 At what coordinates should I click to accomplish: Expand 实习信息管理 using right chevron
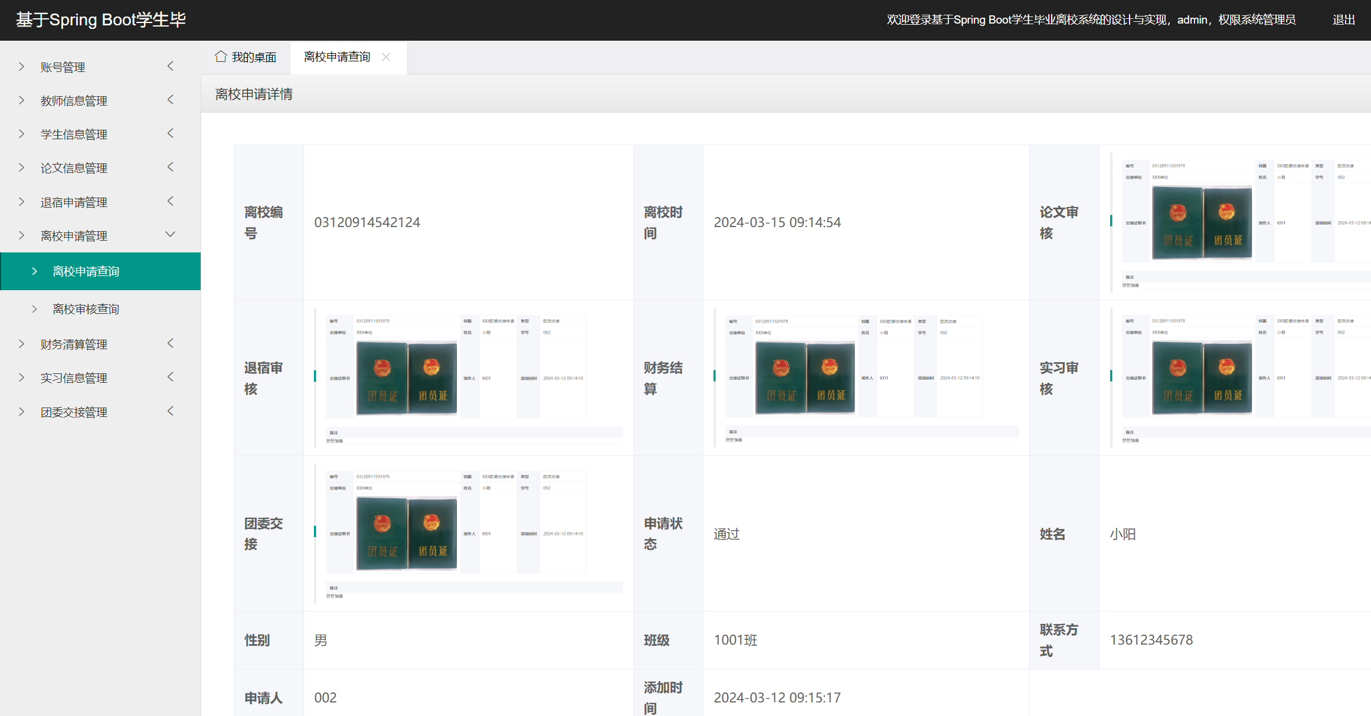pos(171,377)
